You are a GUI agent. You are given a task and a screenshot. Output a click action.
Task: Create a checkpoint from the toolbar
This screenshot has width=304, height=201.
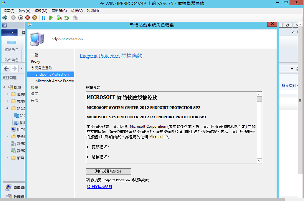(x=60, y=18)
